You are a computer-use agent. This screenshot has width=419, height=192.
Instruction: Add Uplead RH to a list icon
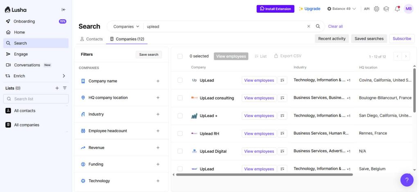point(282,133)
